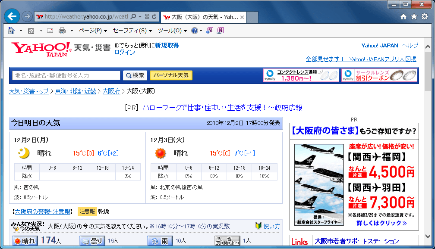Image resolution: width=435 pixels, height=249 pixels.
Task: Go back with the browser back arrow
Action: [12, 16]
